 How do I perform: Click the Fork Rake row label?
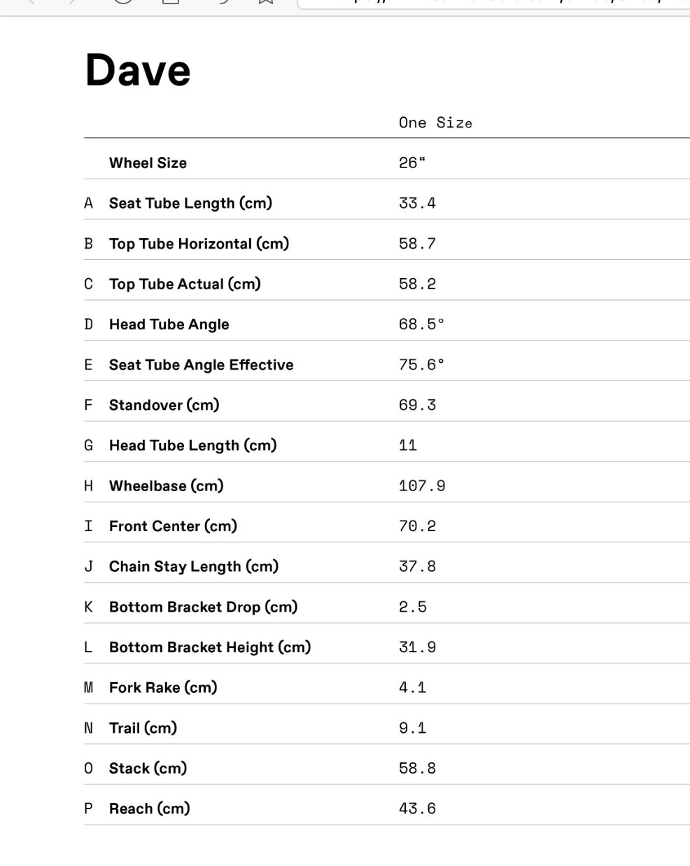point(163,687)
